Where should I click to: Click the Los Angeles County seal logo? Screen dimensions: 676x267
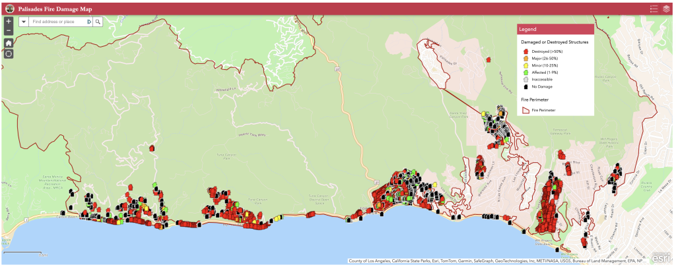click(9, 9)
